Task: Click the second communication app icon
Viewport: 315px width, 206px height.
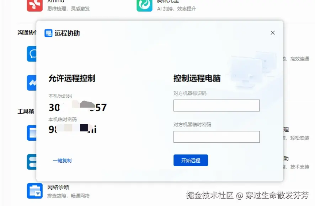Action: pyautogui.click(x=32, y=82)
